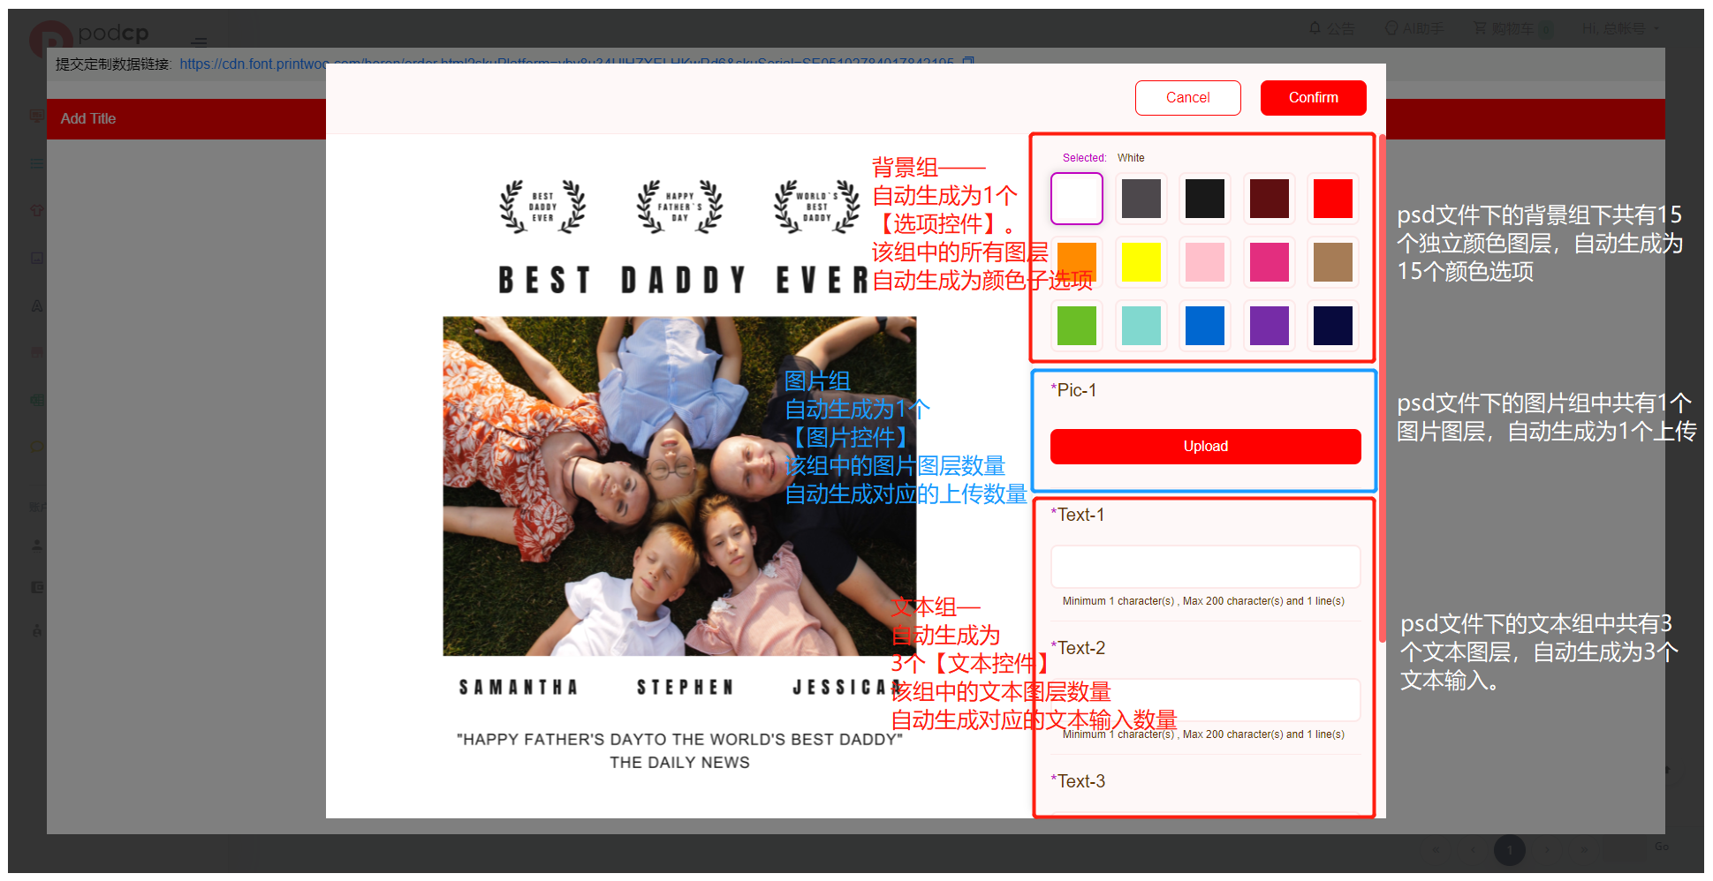Click the 'Selected: White' label

1103,158
